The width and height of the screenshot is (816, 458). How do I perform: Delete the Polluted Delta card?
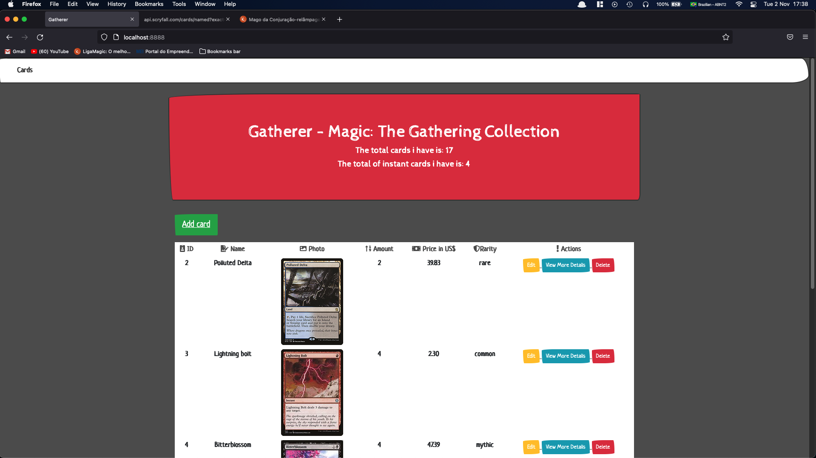[603, 265]
